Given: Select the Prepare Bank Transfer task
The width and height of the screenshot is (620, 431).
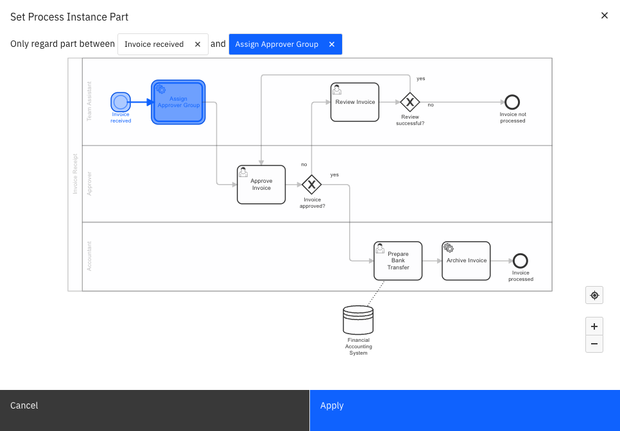Looking at the screenshot, I should pos(398,261).
